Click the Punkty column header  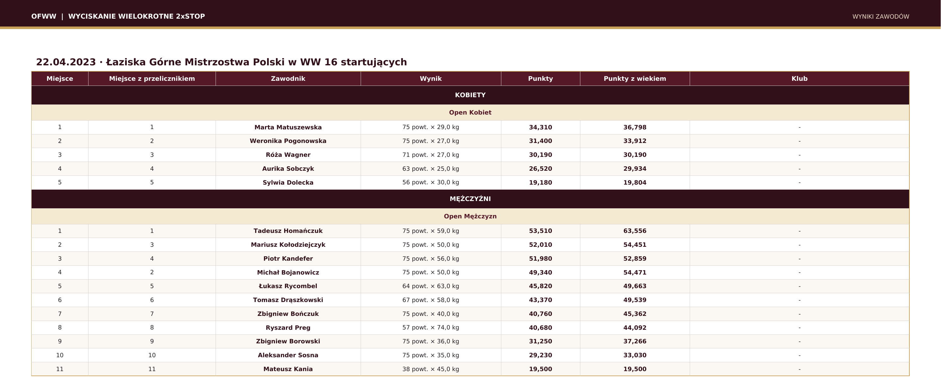[541, 79]
